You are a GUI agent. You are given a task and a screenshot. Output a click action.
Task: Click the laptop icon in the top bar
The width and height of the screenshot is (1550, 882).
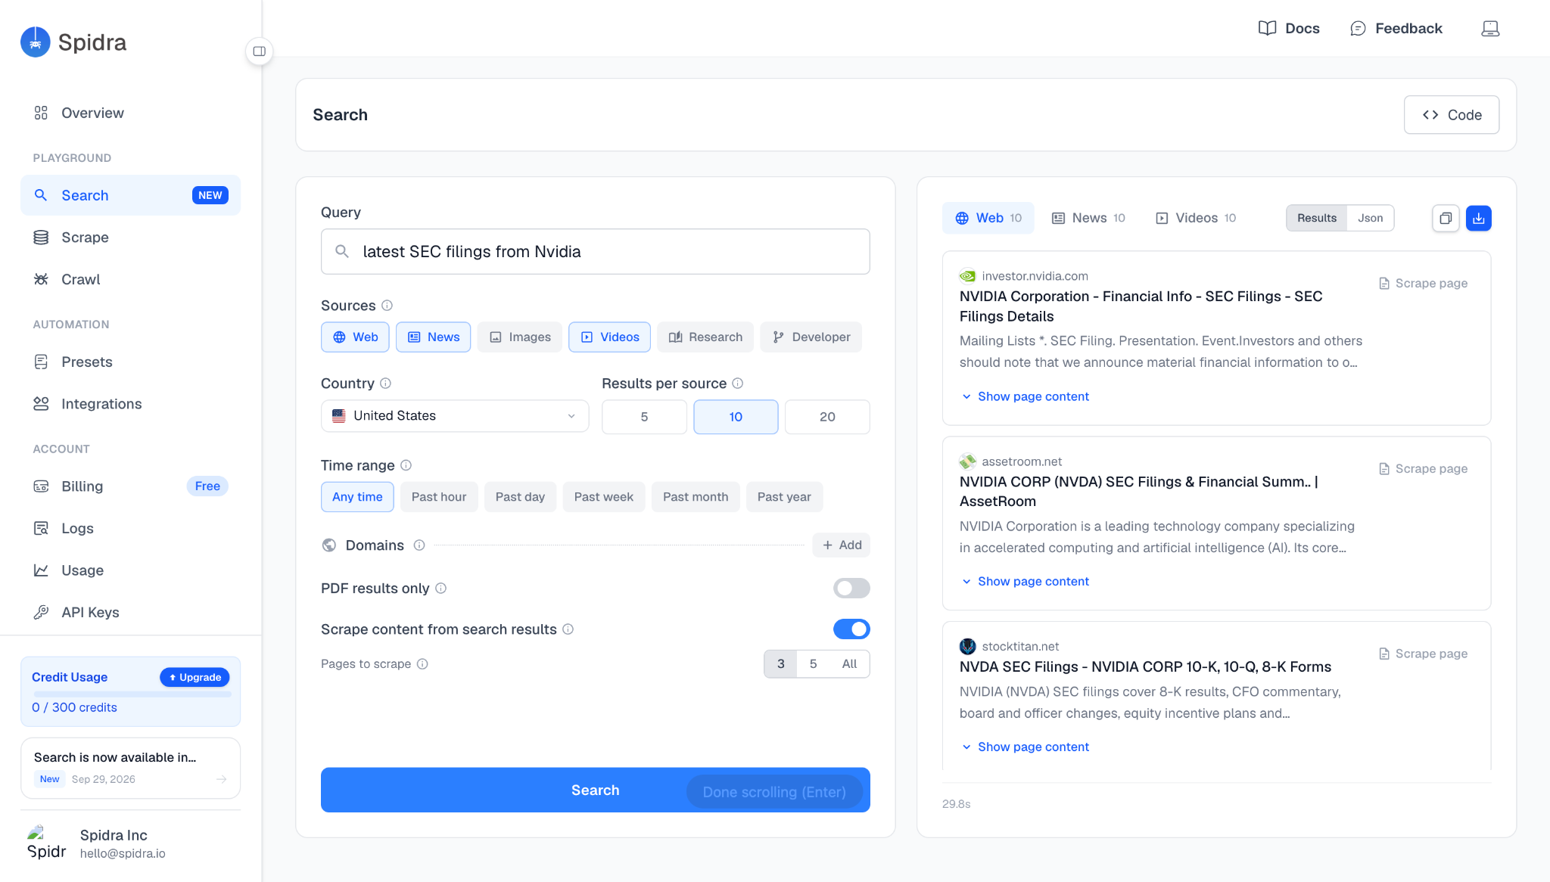click(x=1490, y=29)
